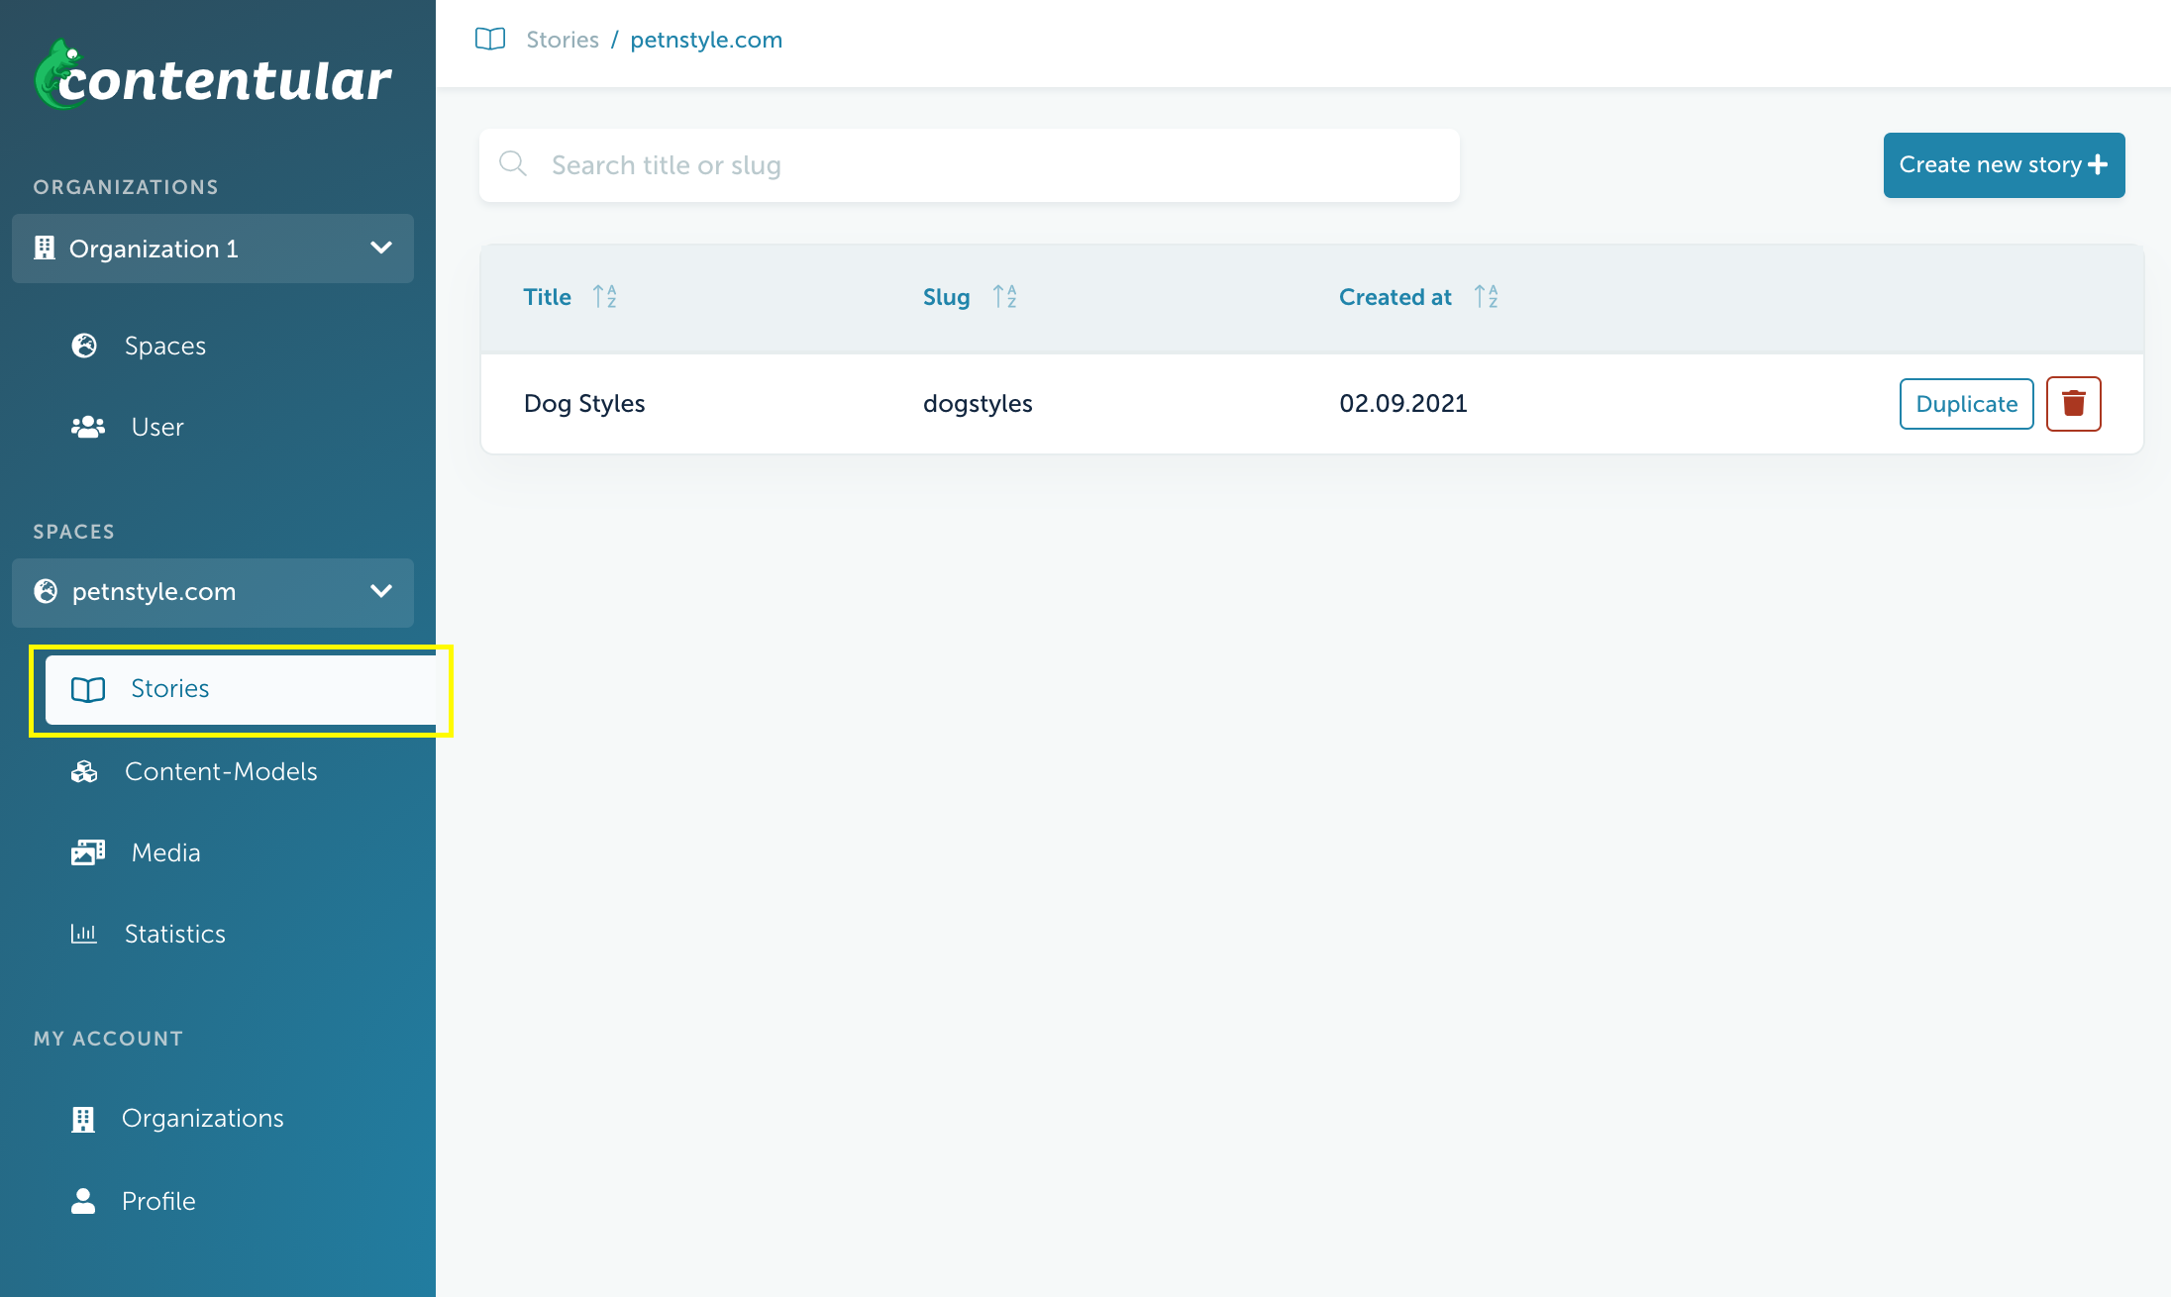Open the User menu item
The height and width of the screenshot is (1297, 2171).
tap(157, 427)
